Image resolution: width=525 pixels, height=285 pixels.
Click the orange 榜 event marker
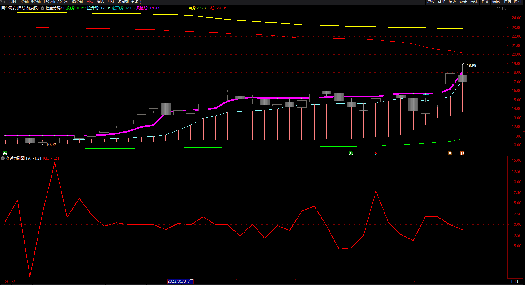click(450, 153)
